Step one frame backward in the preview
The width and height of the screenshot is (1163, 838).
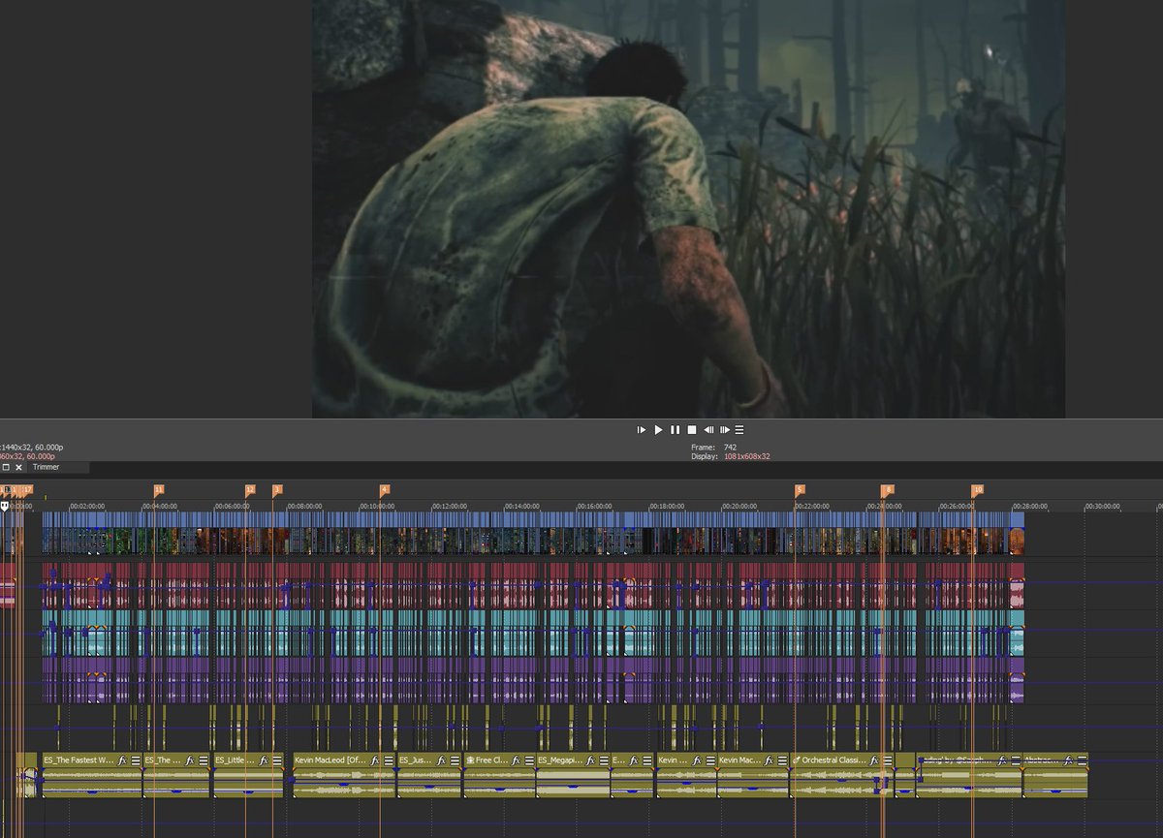tap(708, 429)
